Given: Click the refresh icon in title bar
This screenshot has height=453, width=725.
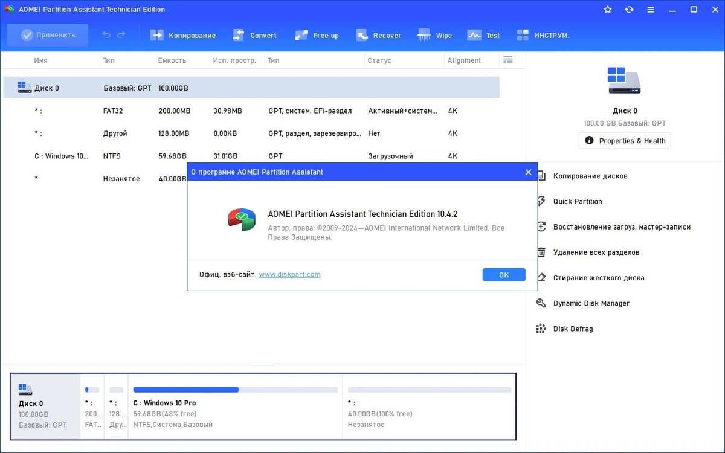Looking at the screenshot, I should pos(629,10).
